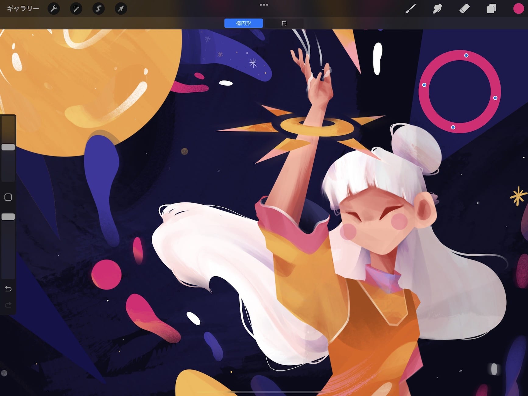Open the Adjustments magic wand menu
The image size is (528, 396).
click(x=76, y=9)
